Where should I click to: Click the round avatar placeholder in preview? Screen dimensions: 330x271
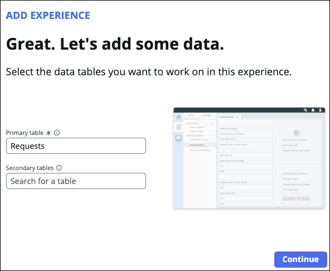[x=297, y=133]
